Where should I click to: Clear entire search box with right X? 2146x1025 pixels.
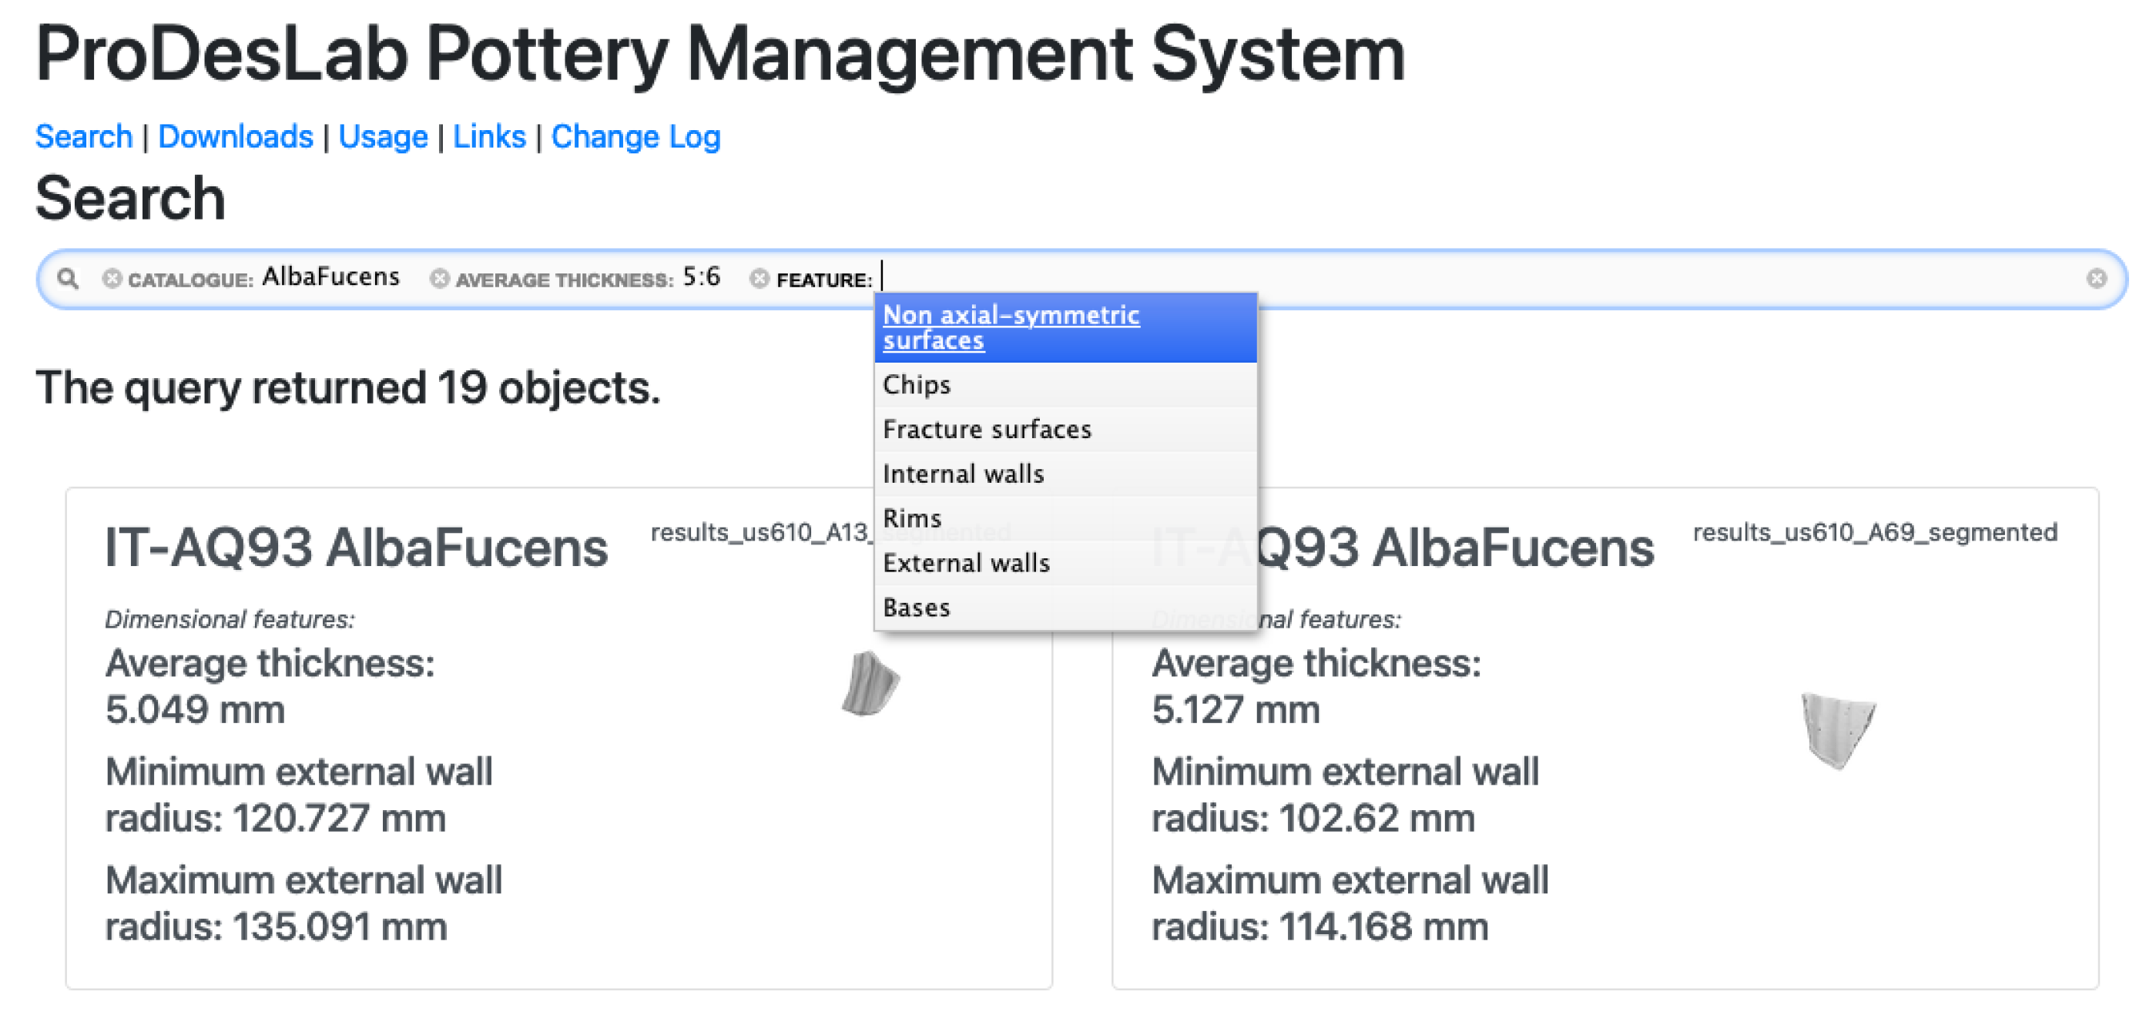(x=2096, y=279)
